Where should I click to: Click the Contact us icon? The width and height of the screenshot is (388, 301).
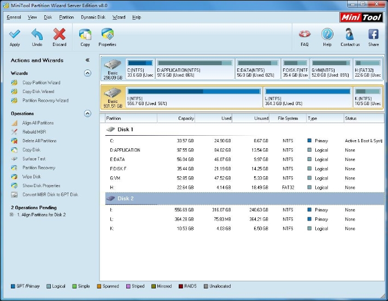[x=350, y=35]
